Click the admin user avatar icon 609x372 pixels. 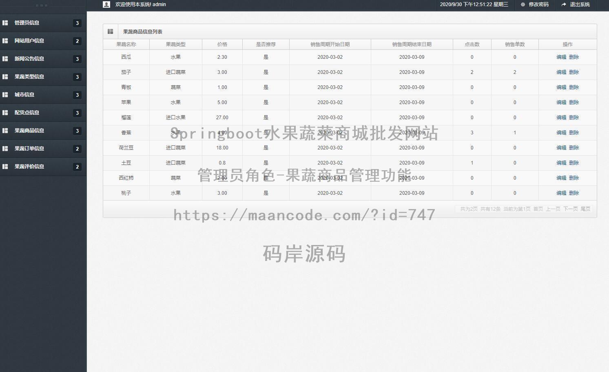(106, 4)
